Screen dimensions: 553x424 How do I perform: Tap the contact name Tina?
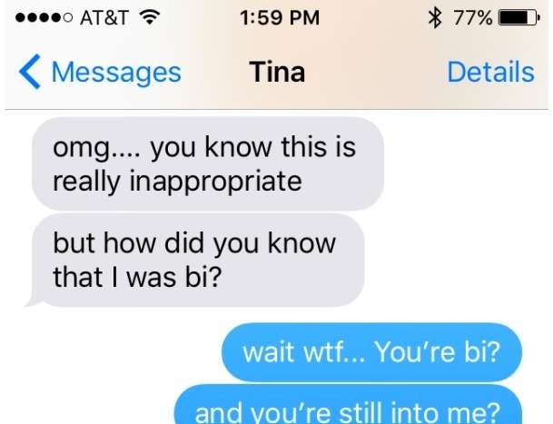(x=277, y=72)
